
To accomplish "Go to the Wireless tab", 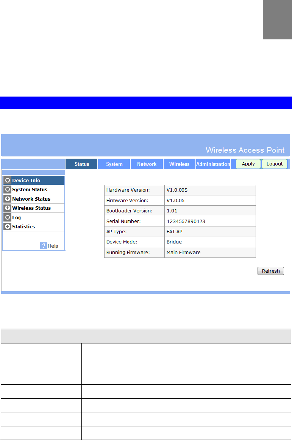I will (x=179, y=164).
